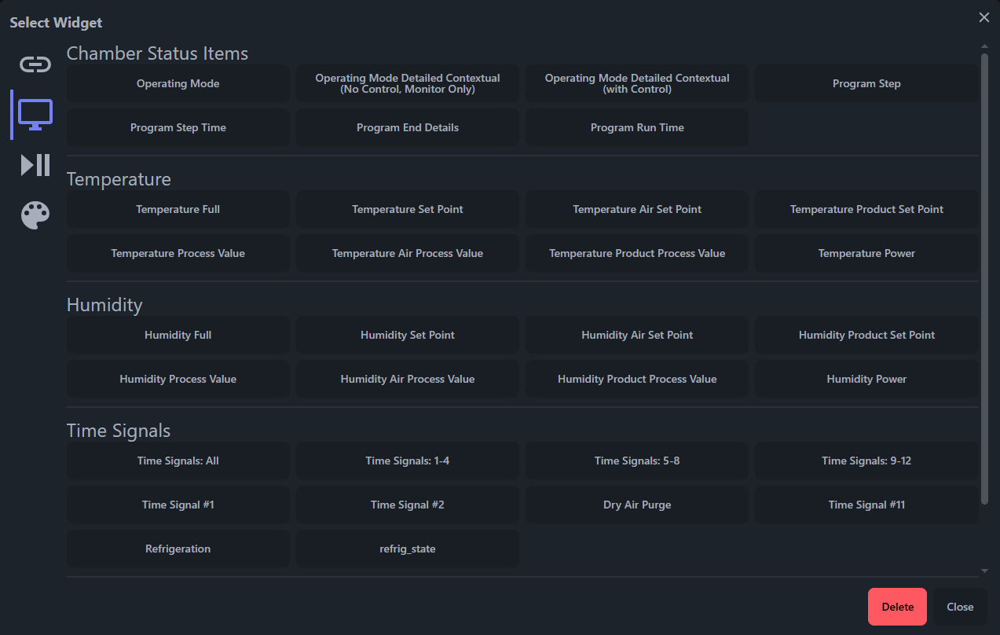The width and height of the screenshot is (1000, 635).
Task: Select Time Signals: 9-12 widget
Action: [x=866, y=461]
